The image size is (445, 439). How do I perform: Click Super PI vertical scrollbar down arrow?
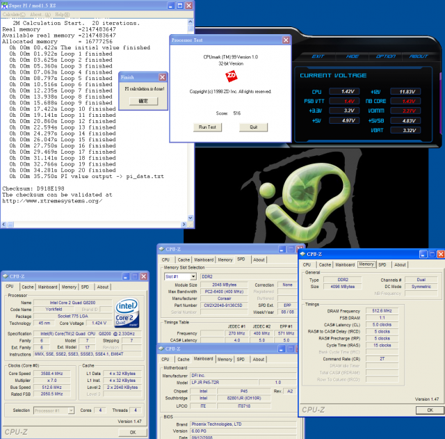click(x=191, y=218)
